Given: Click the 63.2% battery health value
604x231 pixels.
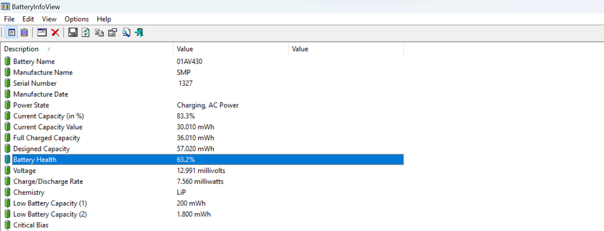Looking at the screenshot, I should [x=186, y=159].
